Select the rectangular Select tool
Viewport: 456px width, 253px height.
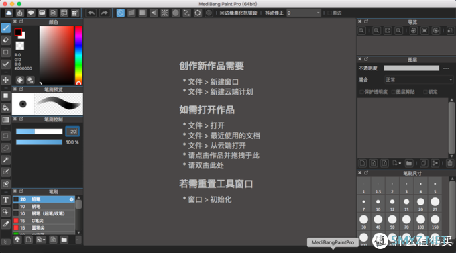pyautogui.click(x=6, y=136)
